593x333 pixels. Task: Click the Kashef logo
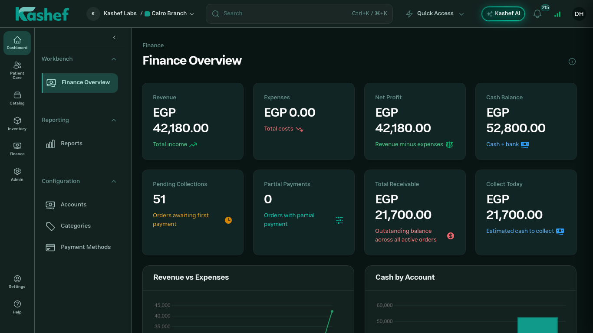point(42,14)
